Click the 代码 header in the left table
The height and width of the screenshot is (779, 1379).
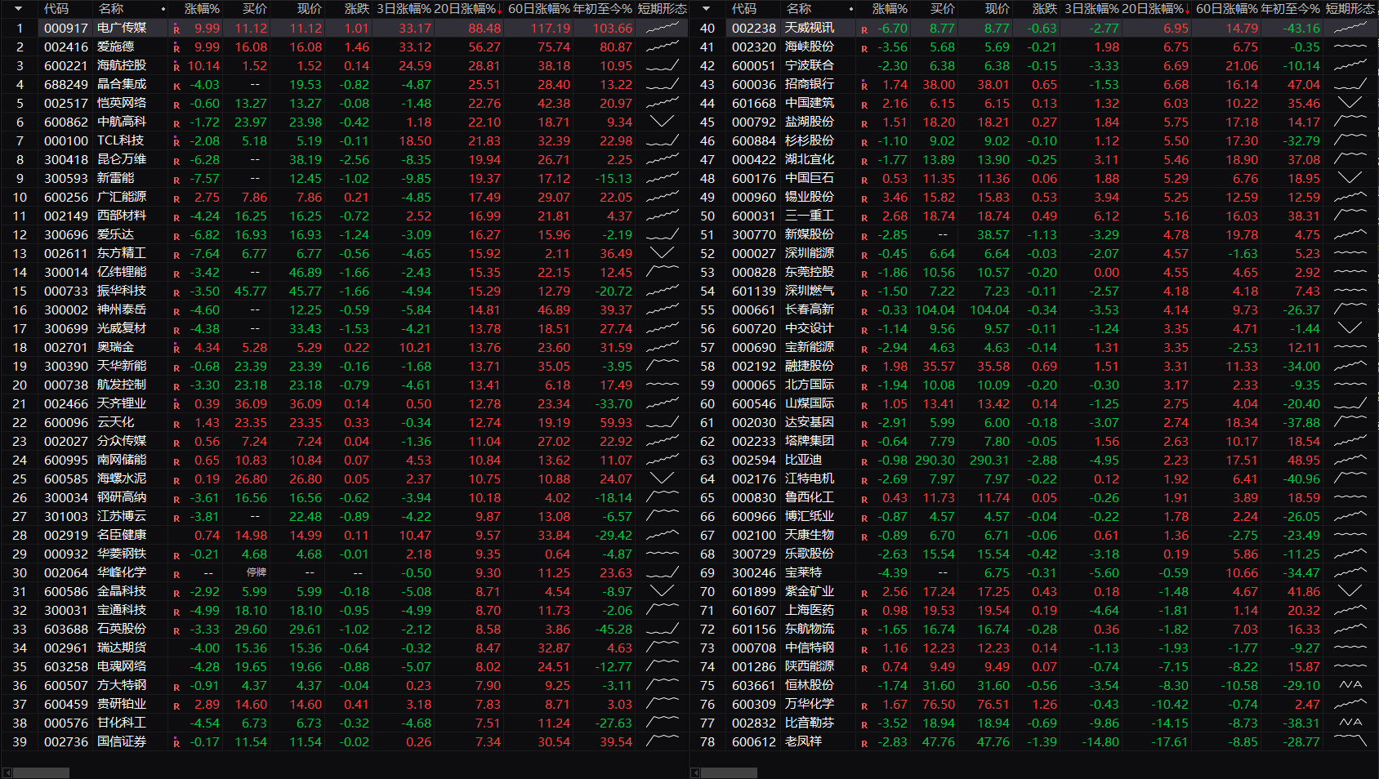coord(56,9)
